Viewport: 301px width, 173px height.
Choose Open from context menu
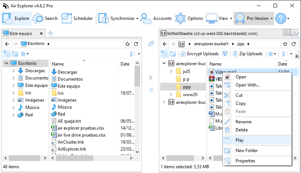point(257,77)
